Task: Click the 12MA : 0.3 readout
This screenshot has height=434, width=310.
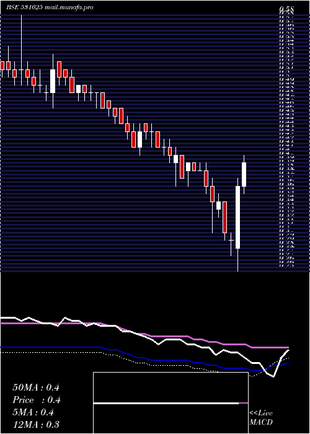Action: (36, 425)
